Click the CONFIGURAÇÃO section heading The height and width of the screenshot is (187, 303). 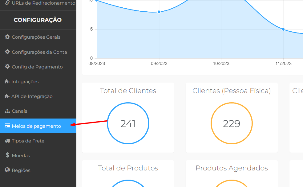pyautogui.click(x=38, y=20)
